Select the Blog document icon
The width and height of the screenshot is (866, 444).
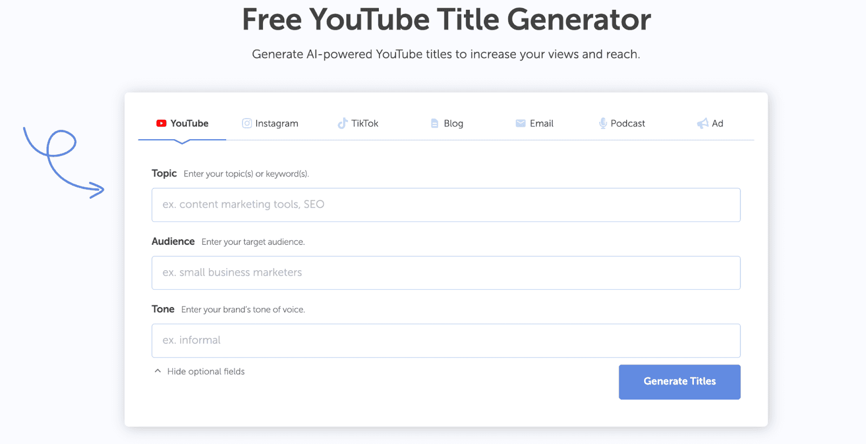coord(434,123)
